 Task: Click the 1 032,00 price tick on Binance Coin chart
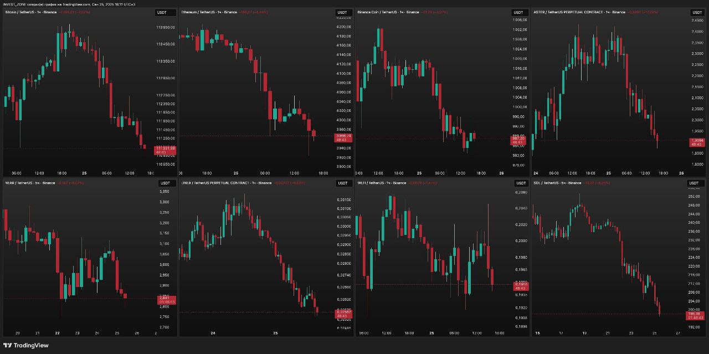(520, 30)
